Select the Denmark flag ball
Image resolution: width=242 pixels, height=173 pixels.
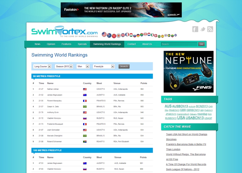coord(156,36)
